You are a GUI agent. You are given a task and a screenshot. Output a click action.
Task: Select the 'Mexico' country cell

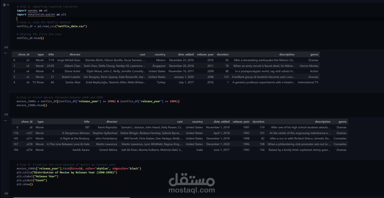[161, 60]
